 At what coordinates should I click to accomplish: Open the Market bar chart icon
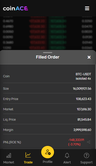coord(9,155)
